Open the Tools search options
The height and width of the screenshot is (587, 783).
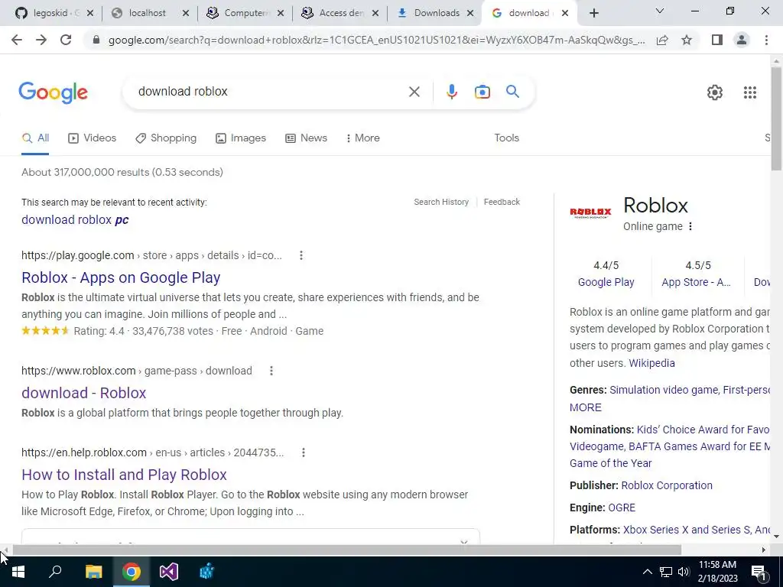pos(506,138)
